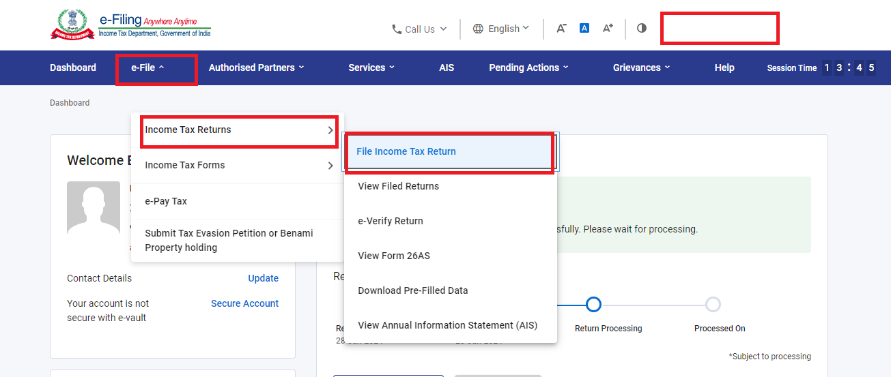Choose View Filed Returns
Image resolution: width=891 pixels, height=377 pixels.
(x=450, y=186)
